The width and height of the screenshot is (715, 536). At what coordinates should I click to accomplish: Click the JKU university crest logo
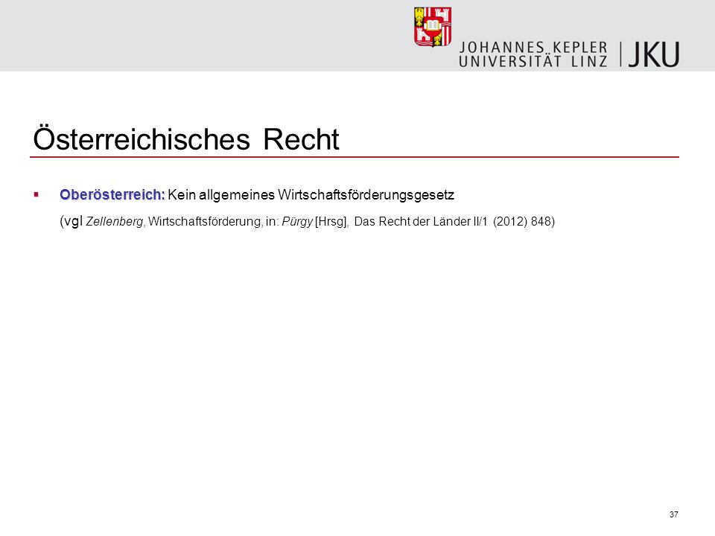pos(433,27)
